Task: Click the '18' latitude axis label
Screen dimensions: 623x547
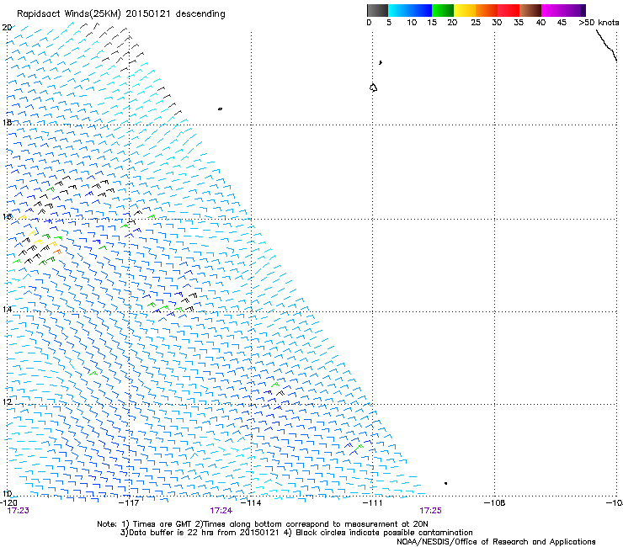Action: [x=7, y=122]
